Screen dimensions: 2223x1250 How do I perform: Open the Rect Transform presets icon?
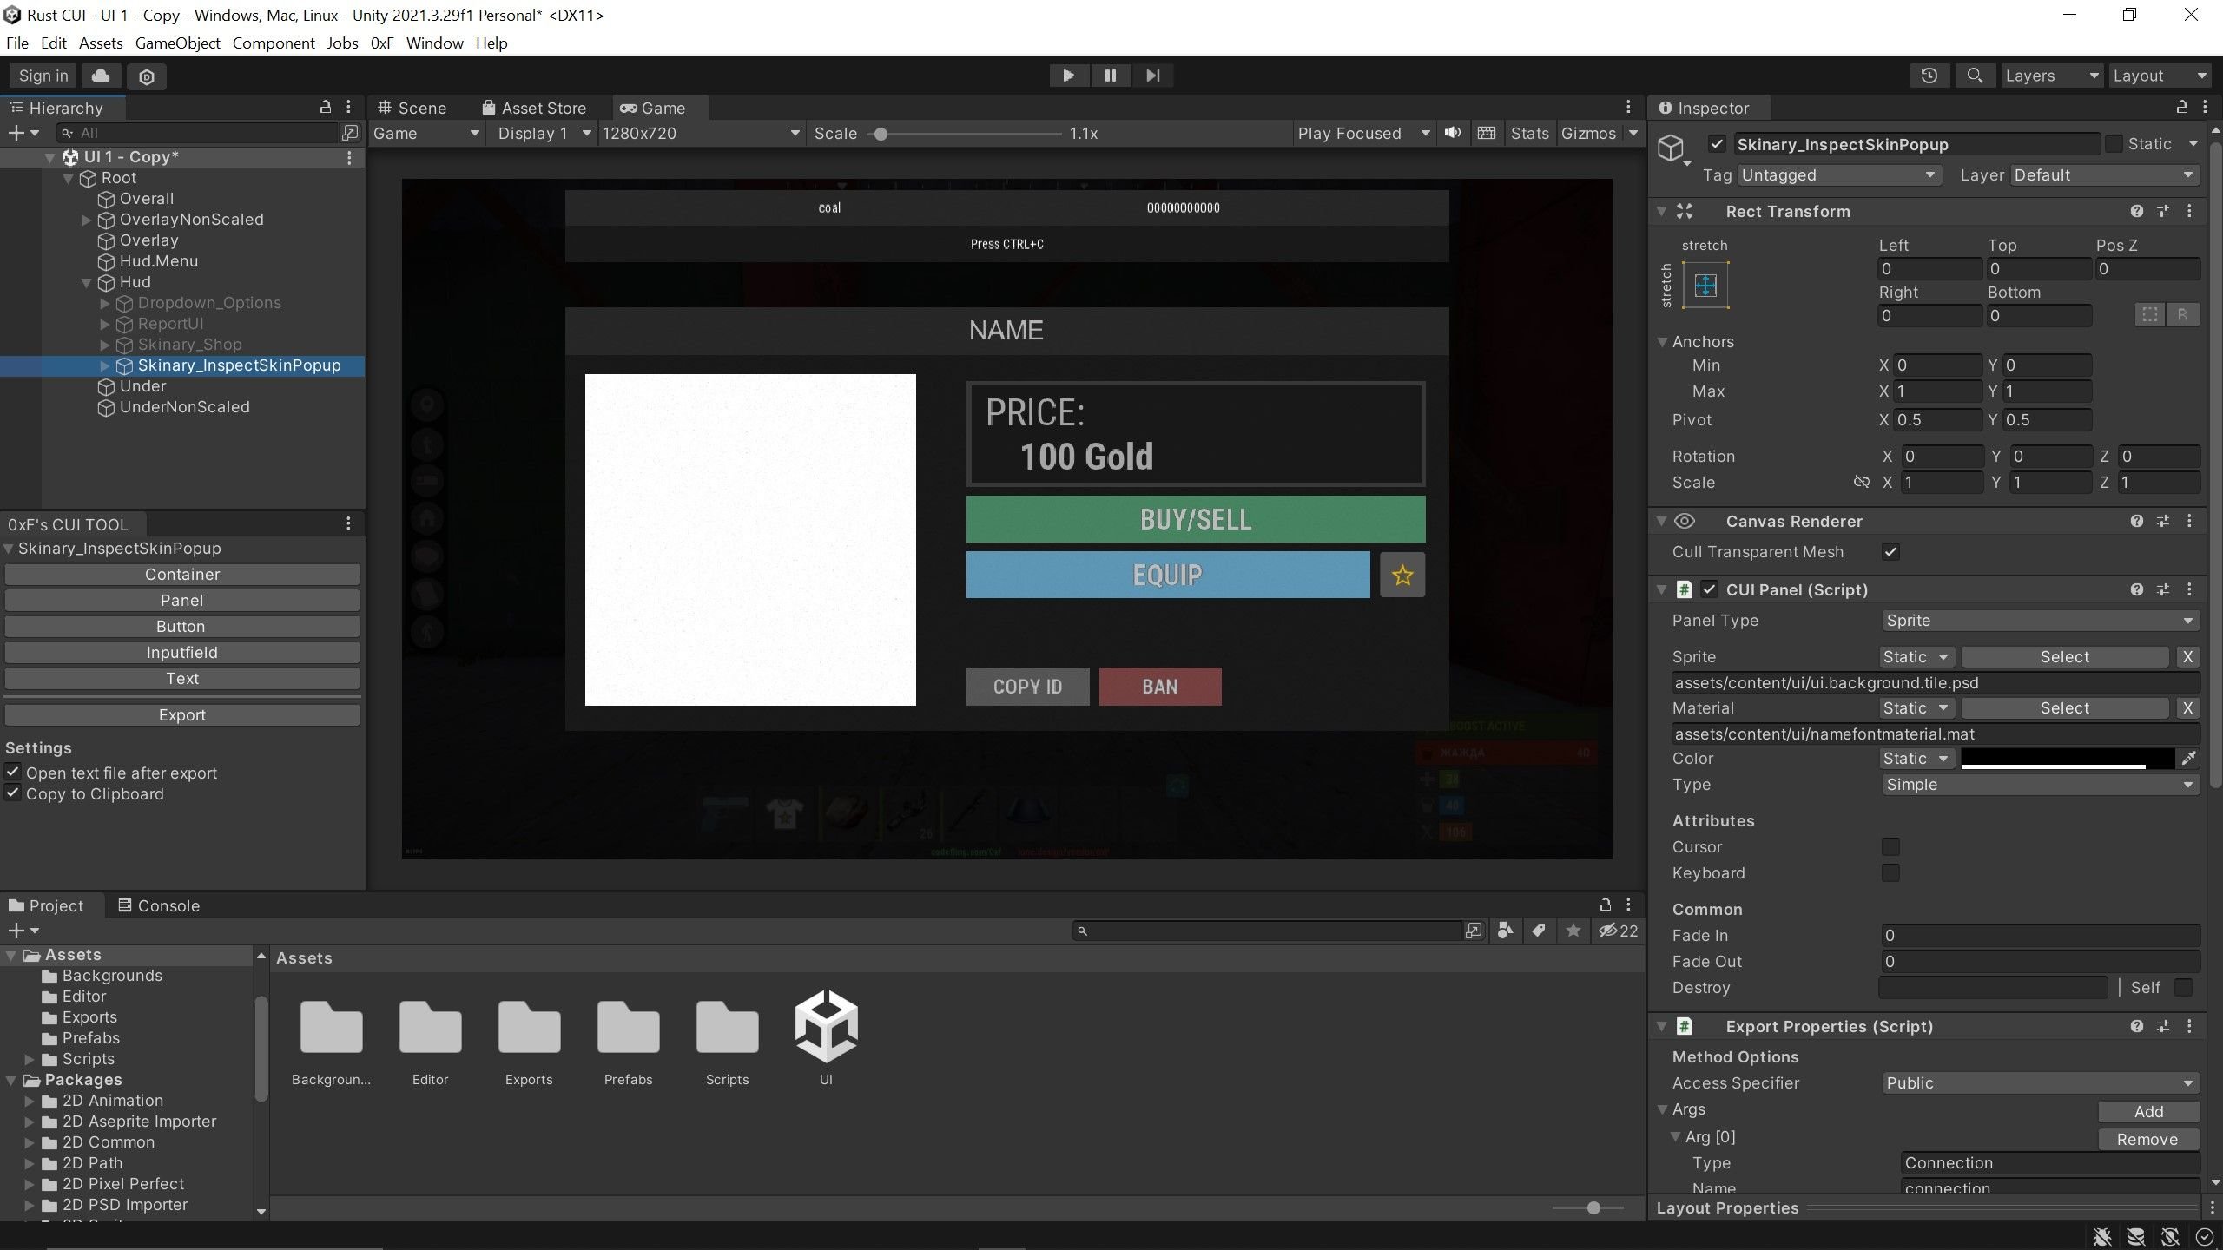click(2163, 211)
